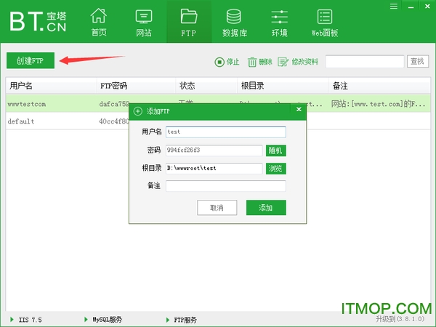The image size is (436, 327).
Task: Click the 修改资料 edit icon
Action: (x=283, y=62)
